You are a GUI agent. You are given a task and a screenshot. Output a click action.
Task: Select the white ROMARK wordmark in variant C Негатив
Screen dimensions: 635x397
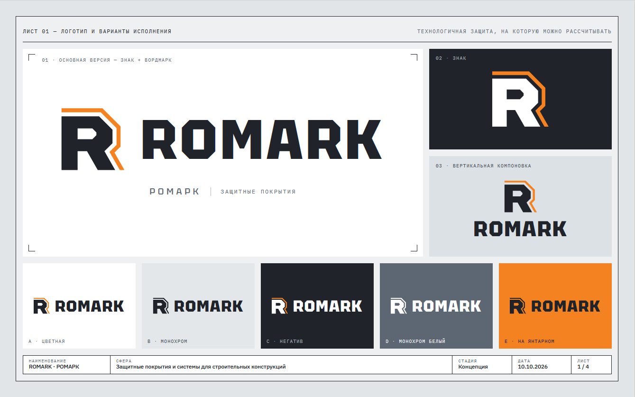[328, 306]
